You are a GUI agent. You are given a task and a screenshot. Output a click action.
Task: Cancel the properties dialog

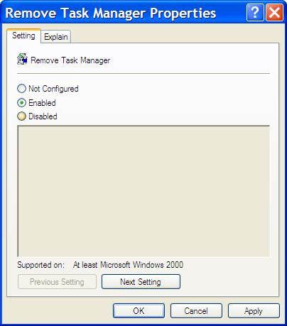[x=196, y=311]
